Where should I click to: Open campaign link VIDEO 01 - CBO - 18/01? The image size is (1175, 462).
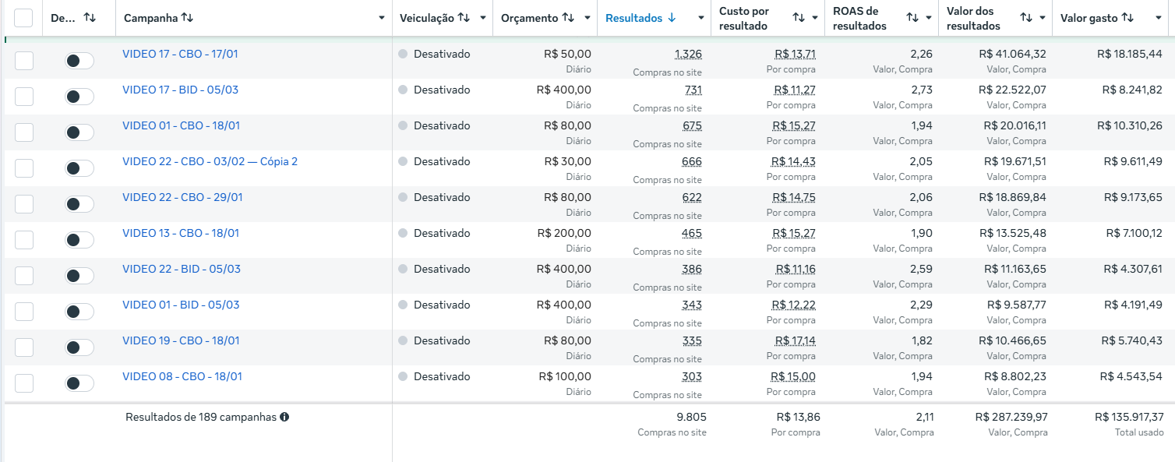tap(181, 125)
